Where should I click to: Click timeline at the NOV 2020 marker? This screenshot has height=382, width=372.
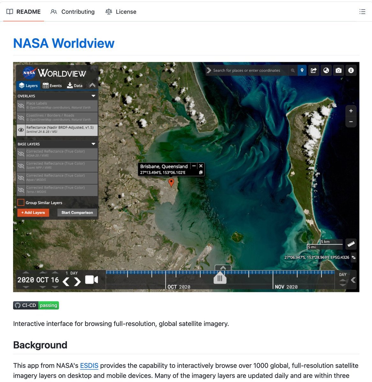[x=286, y=287]
